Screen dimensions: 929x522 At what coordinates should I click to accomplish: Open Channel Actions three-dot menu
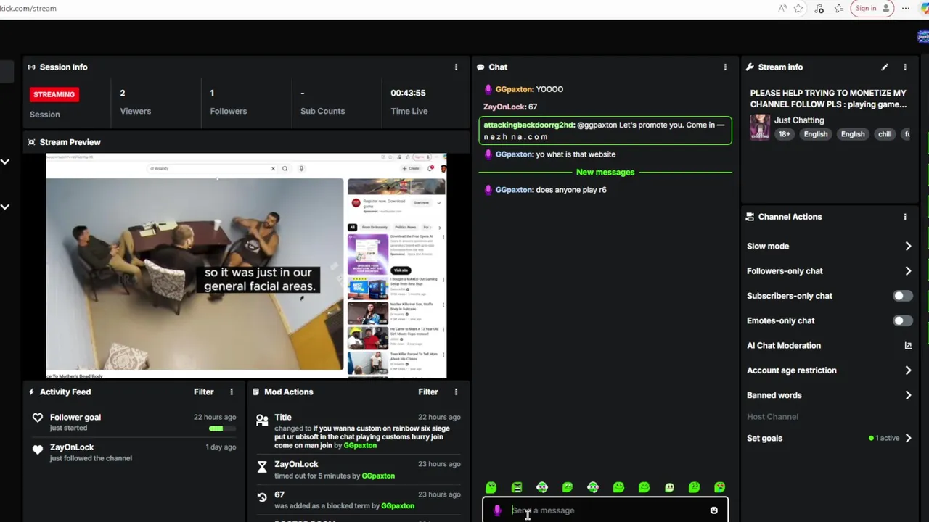[x=905, y=217]
